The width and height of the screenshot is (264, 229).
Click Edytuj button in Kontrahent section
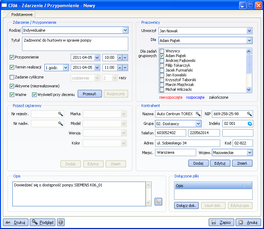(220, 163)
